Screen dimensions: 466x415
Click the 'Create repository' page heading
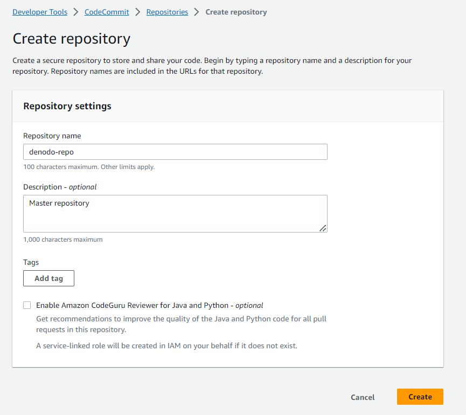point(71,39)
